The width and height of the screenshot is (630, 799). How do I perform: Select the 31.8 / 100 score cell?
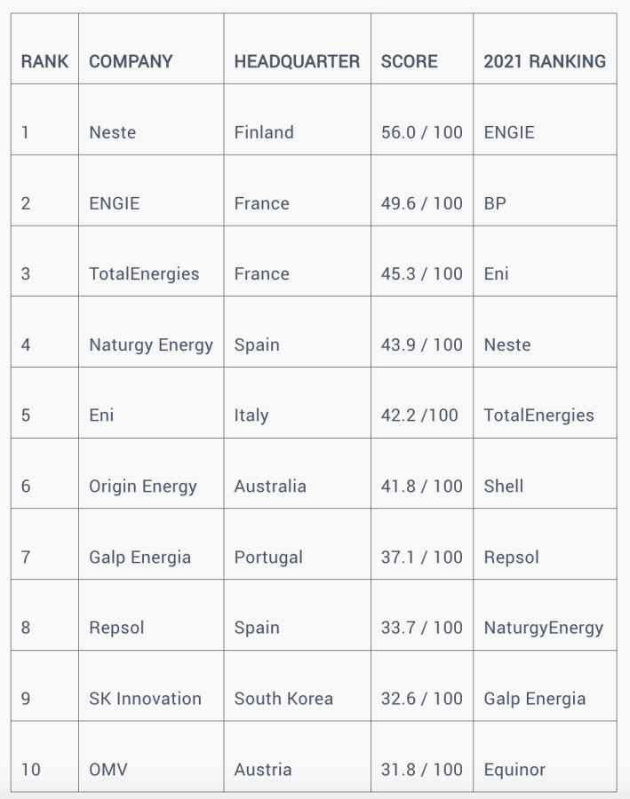tap(422, 770)
